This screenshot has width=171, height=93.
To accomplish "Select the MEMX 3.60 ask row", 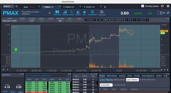I will [59, 84].
